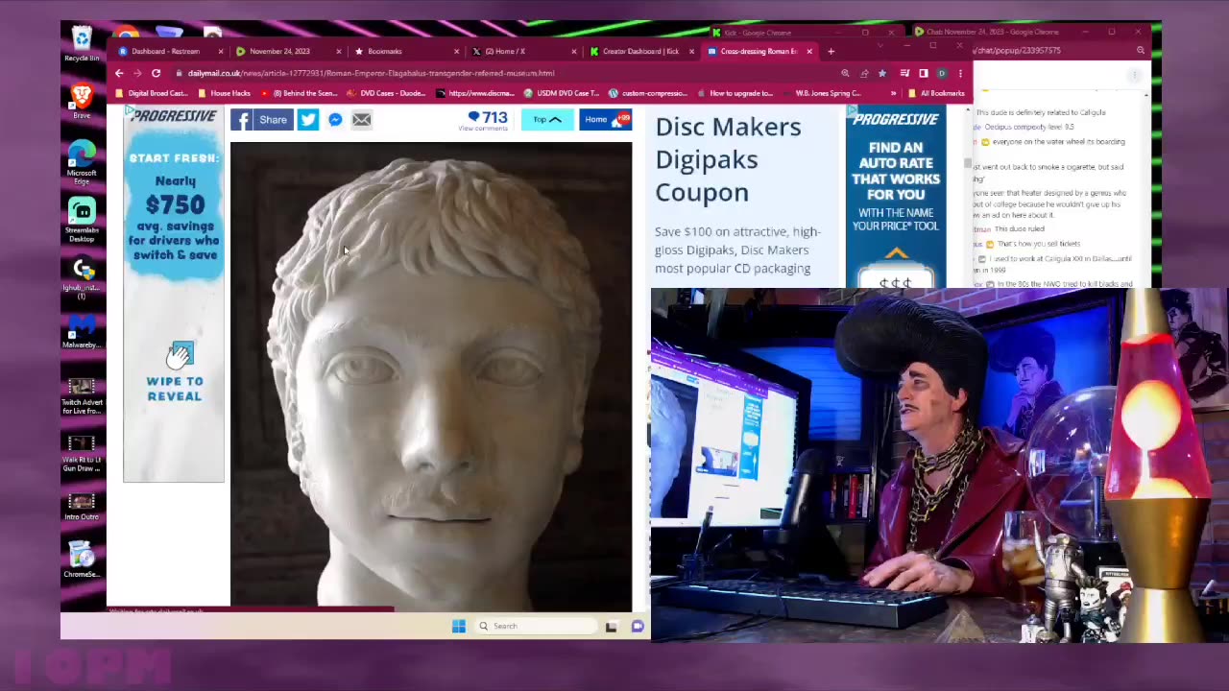Viewport: 1229px width, 691px height.
Task: Switch to November 24, 2023 tab
Action: pyautogui.click(x=287, y=51)
